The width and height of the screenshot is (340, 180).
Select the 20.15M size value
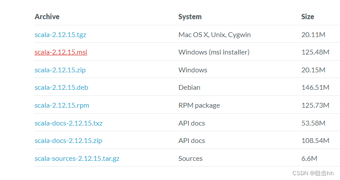pos(313,70)
